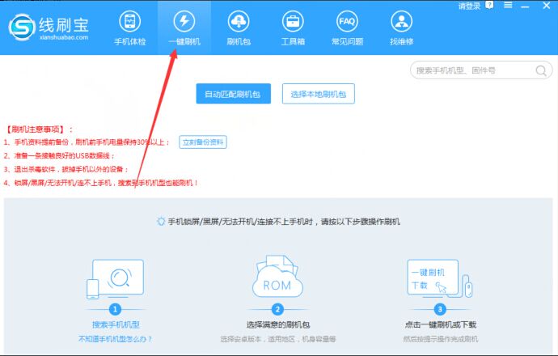Click the ROM cloud illustration

[x=277, y=279]
